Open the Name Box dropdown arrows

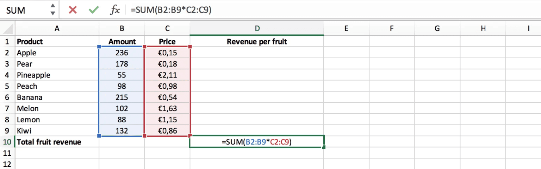click(x=52, y=10)
